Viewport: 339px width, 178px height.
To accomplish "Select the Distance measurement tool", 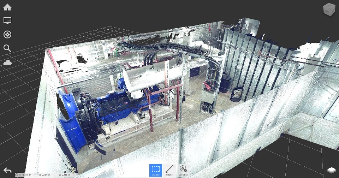I will coord(169,170).
